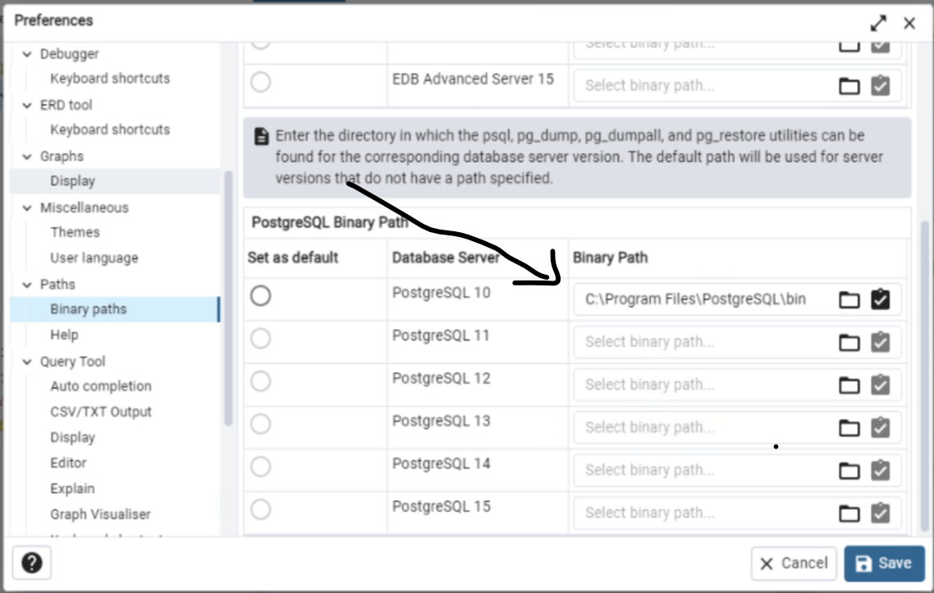Screen dimensions: 934x593
Task: Click the 'Set as default' column header
Action: pos(292,258)
